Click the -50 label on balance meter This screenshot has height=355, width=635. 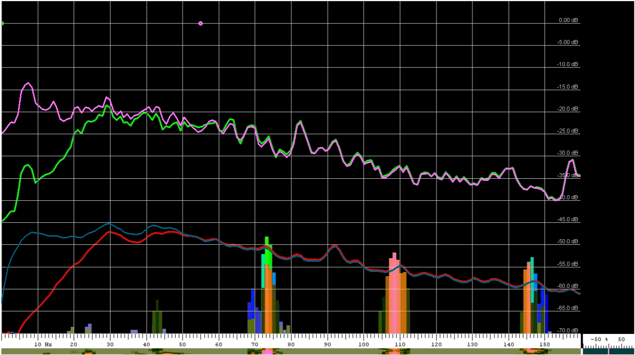pos(595,340)
